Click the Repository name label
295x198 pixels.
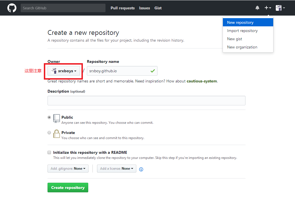pyautogui.click(x=103, y=61)
